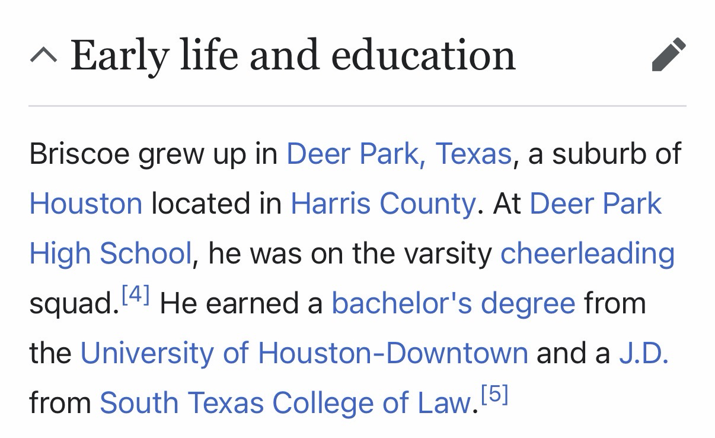The image size is (715, 438).
Task: Open the cheerleading link
Action: (x=587, y=253)
